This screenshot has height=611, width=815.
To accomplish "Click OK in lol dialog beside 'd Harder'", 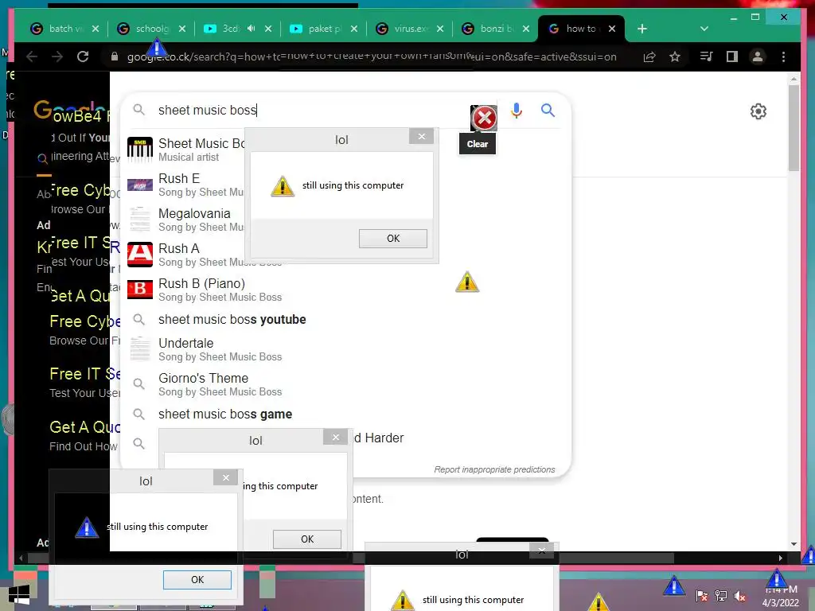I will tap(307, 539).
